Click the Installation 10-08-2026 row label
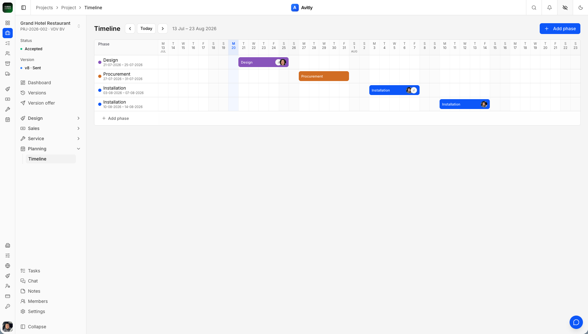Screen dimensions: 588x334 click(x=114, y=102)
